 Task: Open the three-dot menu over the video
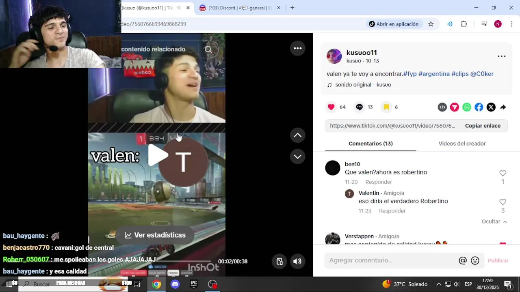298,48
